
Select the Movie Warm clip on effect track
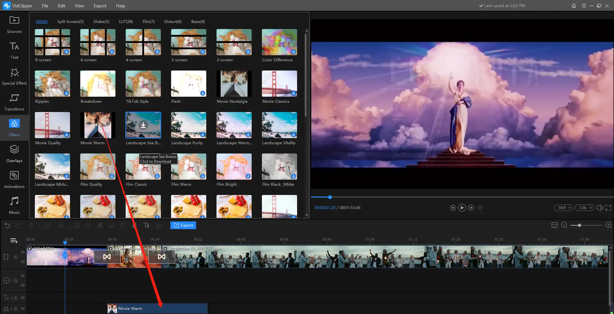(x=157, y=309)
